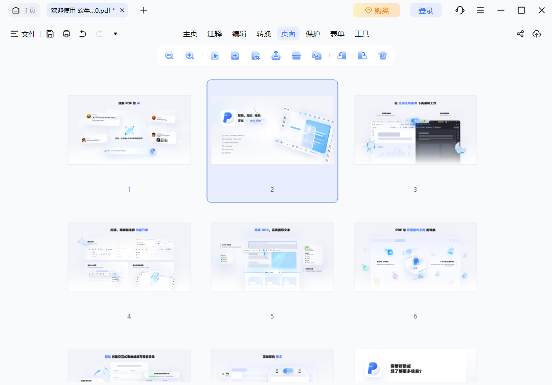Select page 1 thumbnail about PDF AI
Viewport: 552px width, 385px height.
129,130
